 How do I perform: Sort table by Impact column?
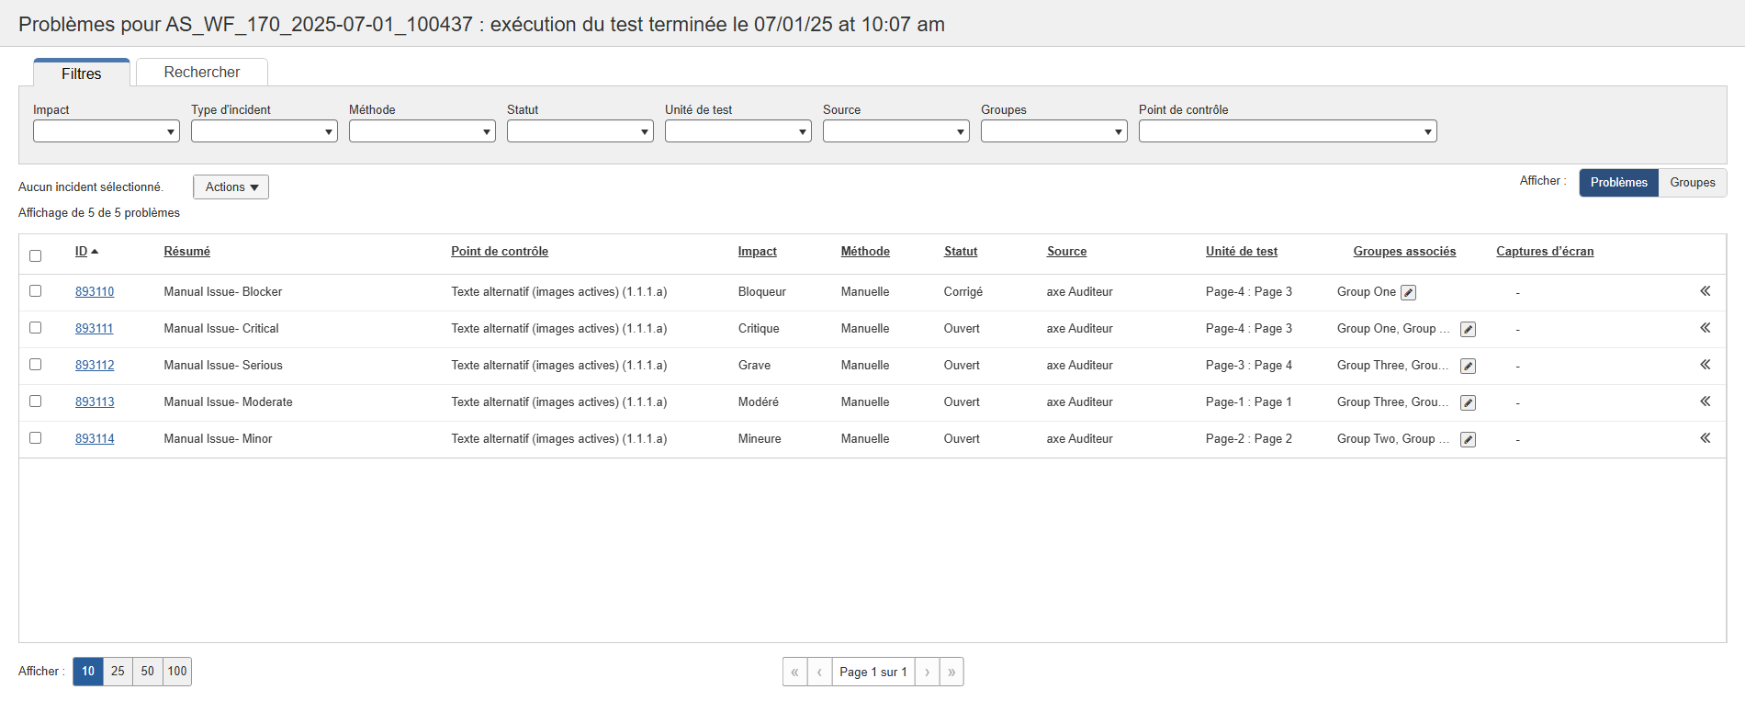(757, 251)
